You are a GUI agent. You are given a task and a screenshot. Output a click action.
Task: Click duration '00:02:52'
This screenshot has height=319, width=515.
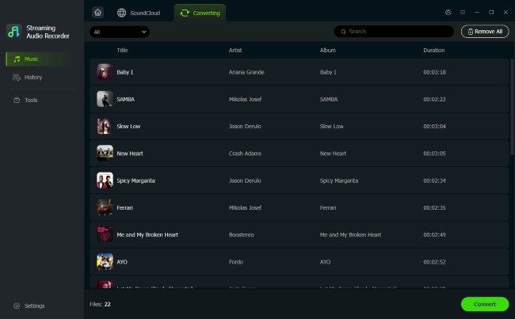(434, 262)
